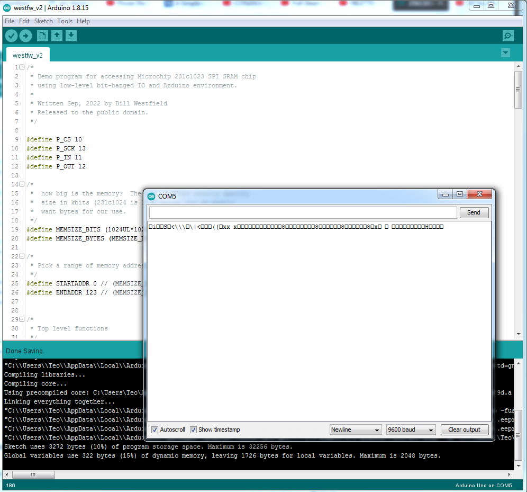Open the Serial Monitor magnifier icon
Viewport: 527px width, 492px height.
pos(507,35)
